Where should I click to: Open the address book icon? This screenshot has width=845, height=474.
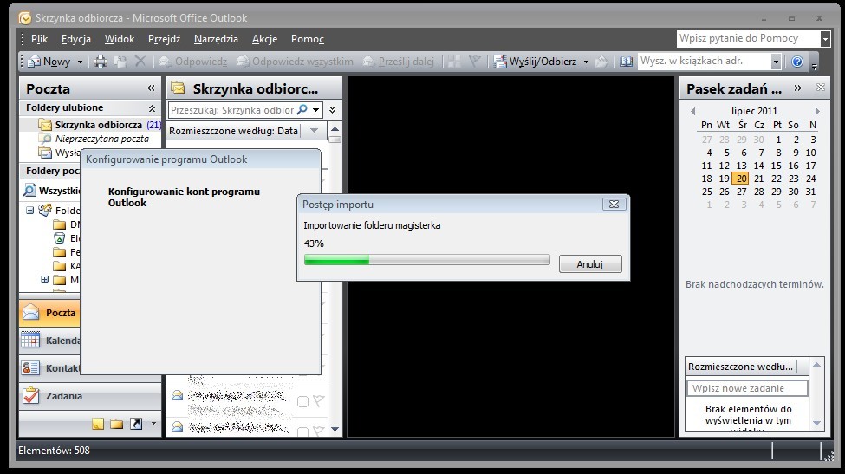pos(627,62)
